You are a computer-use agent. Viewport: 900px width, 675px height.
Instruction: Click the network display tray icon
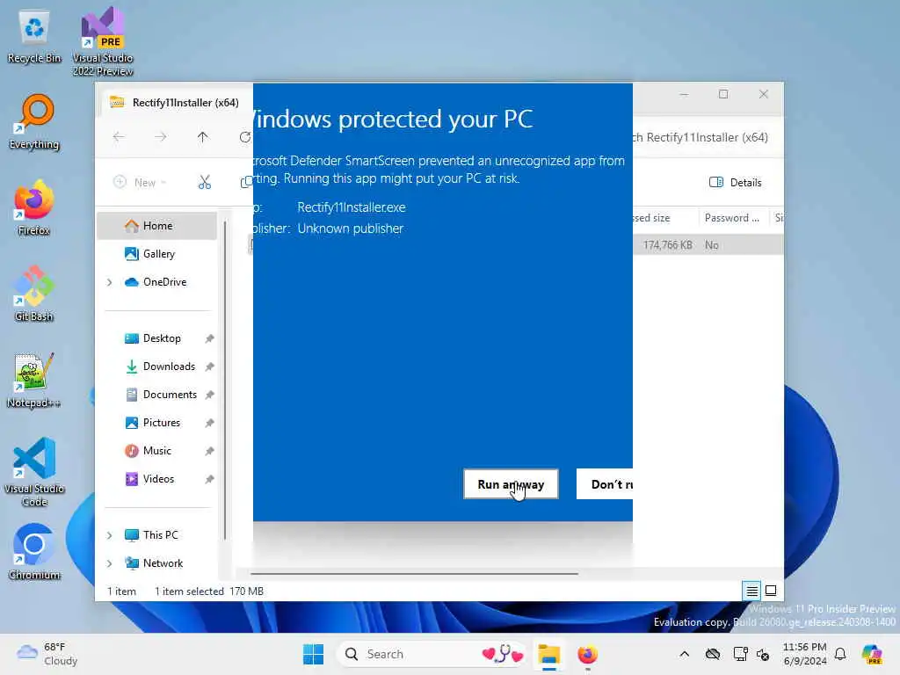(740, 654)
